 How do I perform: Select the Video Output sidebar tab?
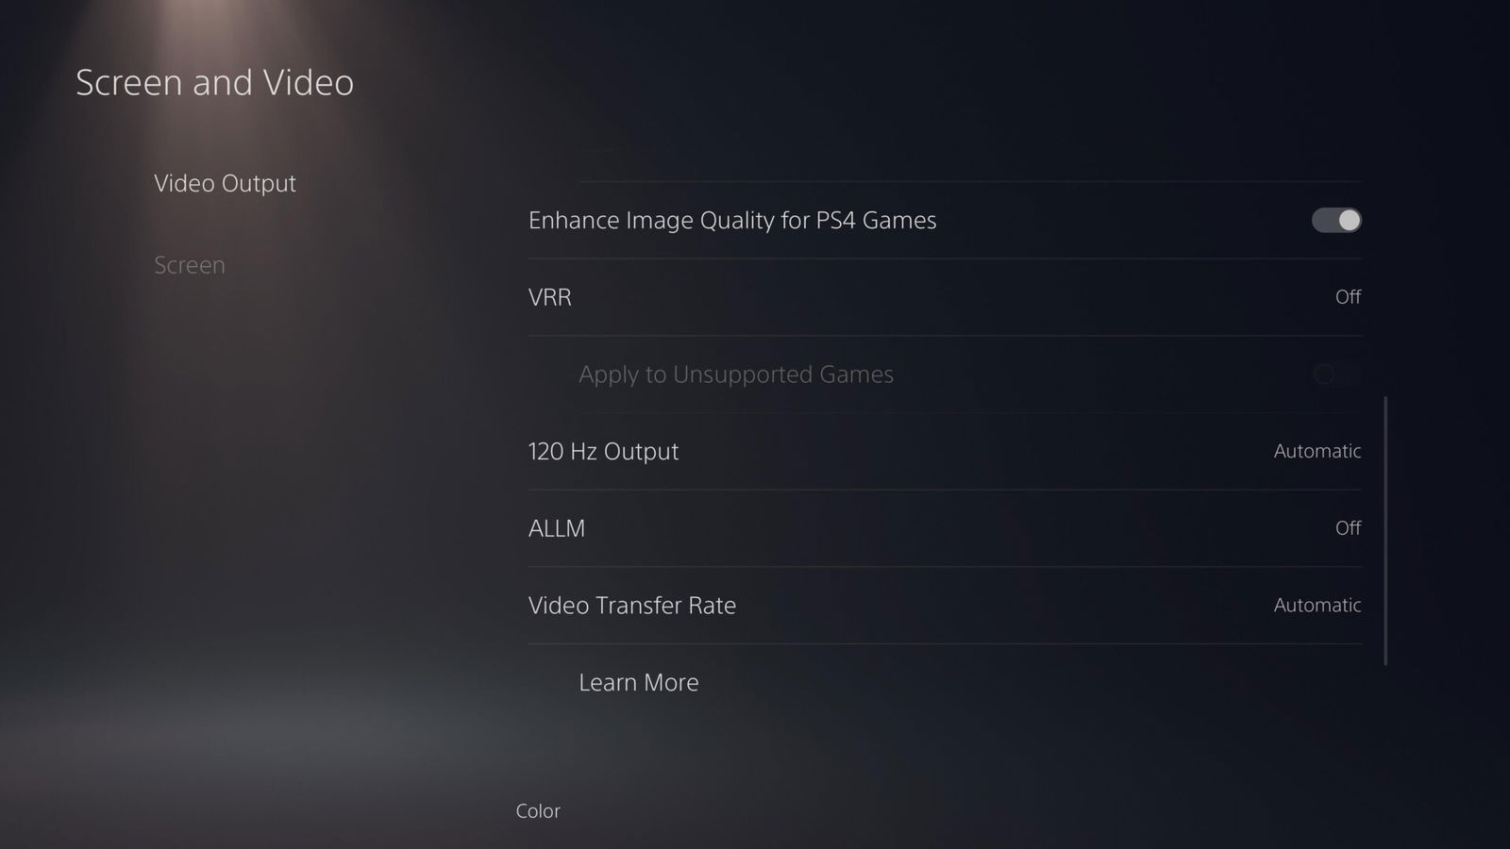pos(225,183)
